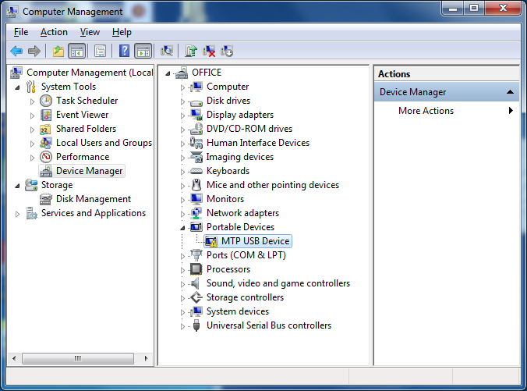Click the Back arrow toolbar icon

coord(16,52)
